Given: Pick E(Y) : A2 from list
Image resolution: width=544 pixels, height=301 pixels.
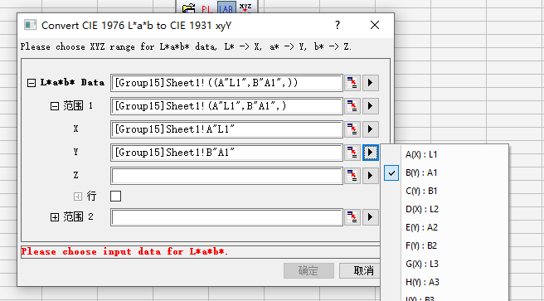Looking at the screenshot, I should point(444,227).
